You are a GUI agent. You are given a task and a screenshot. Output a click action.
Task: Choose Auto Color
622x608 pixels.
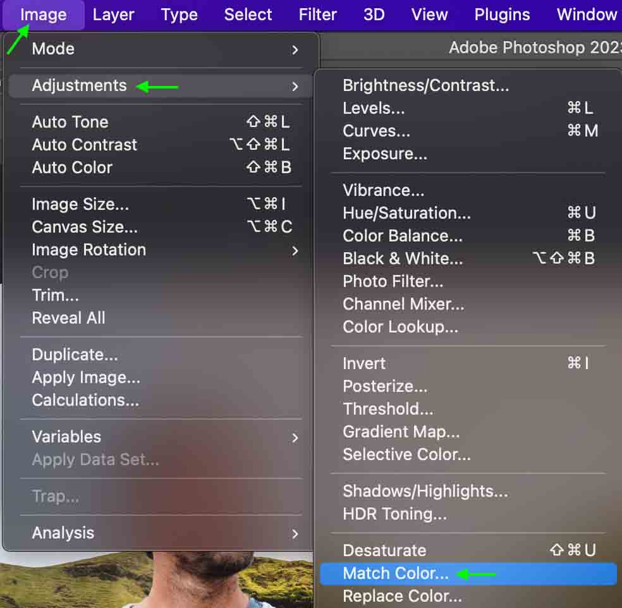point(161,167)
